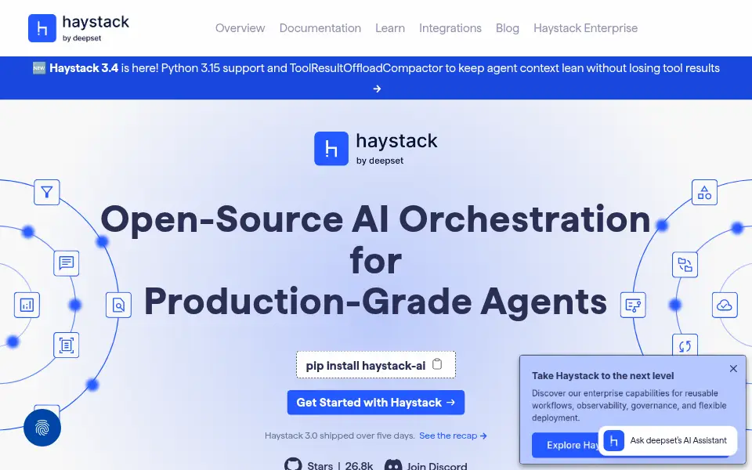Click the shapes icon on the right orbit
Viewport: 752px width, 470px height.
coord(704,193)
